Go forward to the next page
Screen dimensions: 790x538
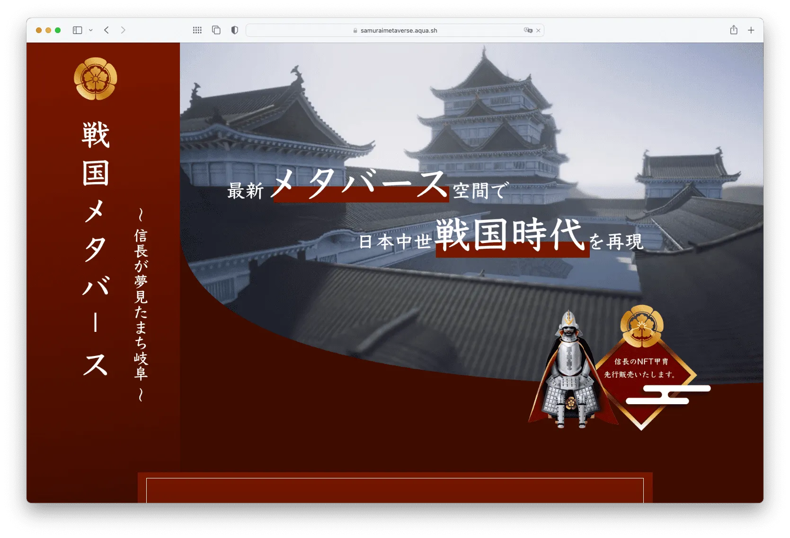click(x=123, y=30)
